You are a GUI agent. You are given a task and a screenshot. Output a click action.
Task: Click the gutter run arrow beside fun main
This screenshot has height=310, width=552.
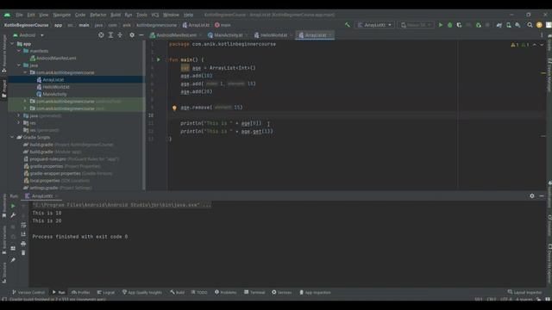click(159, 59)
